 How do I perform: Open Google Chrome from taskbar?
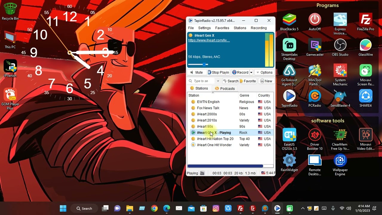[154, 208]
